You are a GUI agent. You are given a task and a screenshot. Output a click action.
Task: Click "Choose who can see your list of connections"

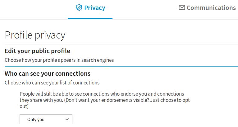pos(52,83)
